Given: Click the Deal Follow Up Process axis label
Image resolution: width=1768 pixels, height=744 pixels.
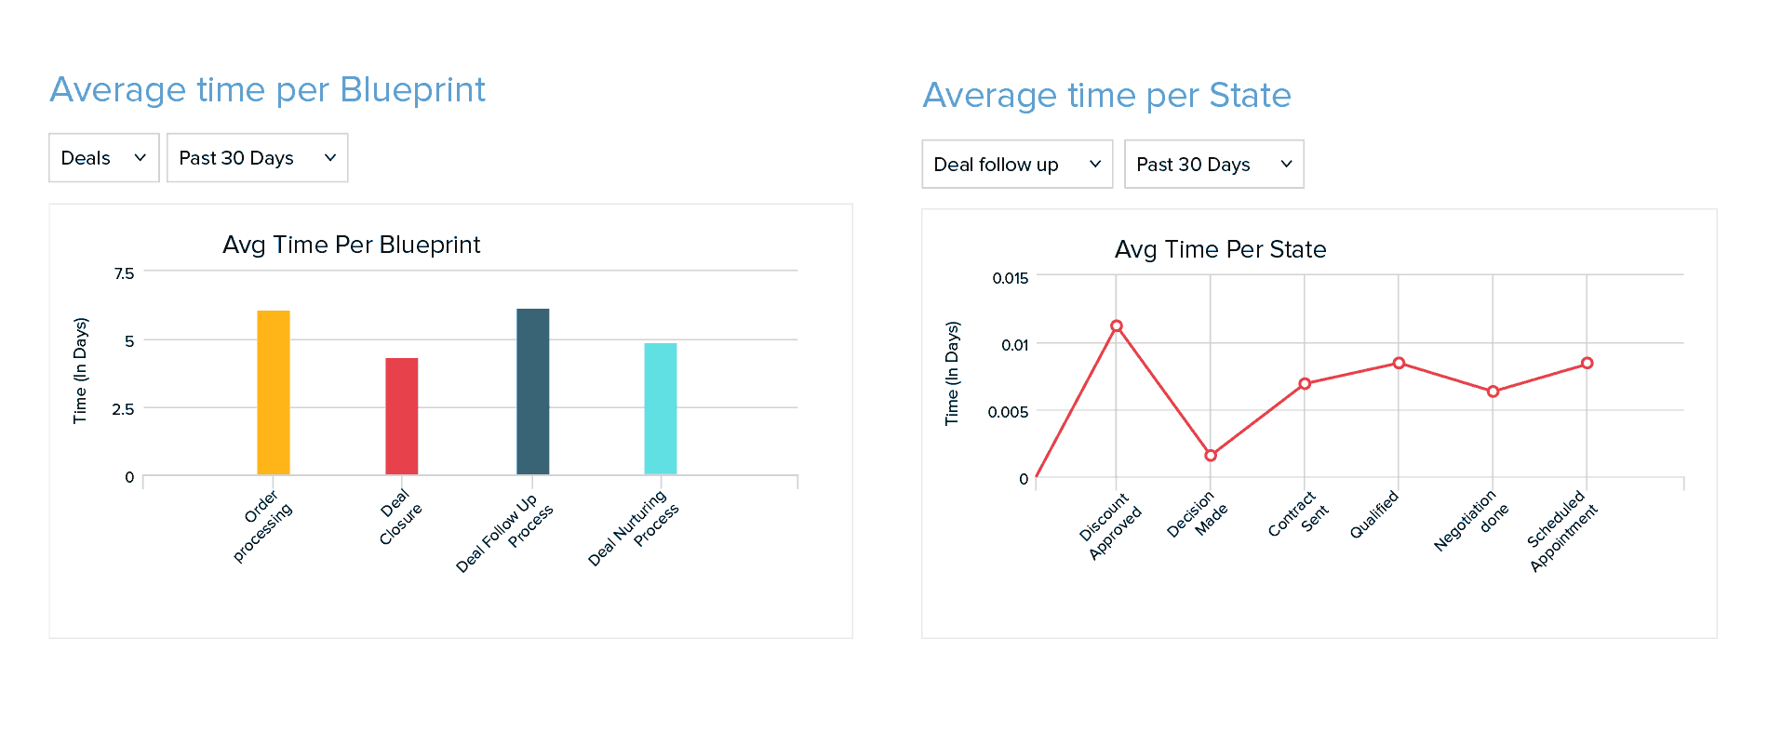Looking at the screenshot, I should coord(503,534).
